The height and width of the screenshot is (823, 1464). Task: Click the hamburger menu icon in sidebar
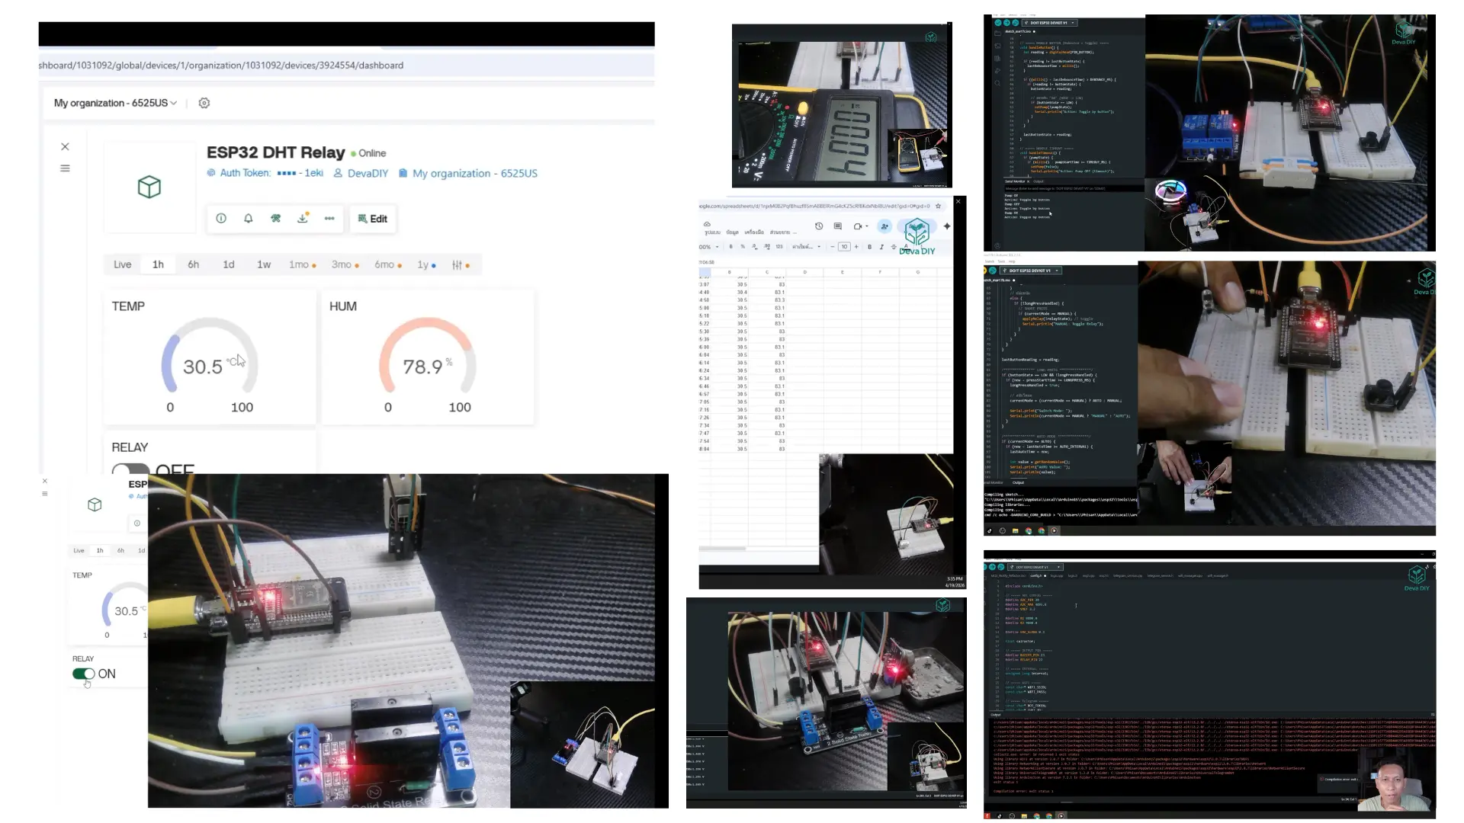click(x=65, y=168)
